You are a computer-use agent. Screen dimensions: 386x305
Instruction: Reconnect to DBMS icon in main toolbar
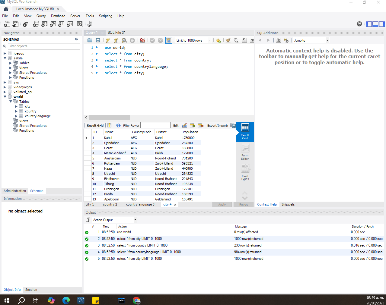click(x=90, y=24)
